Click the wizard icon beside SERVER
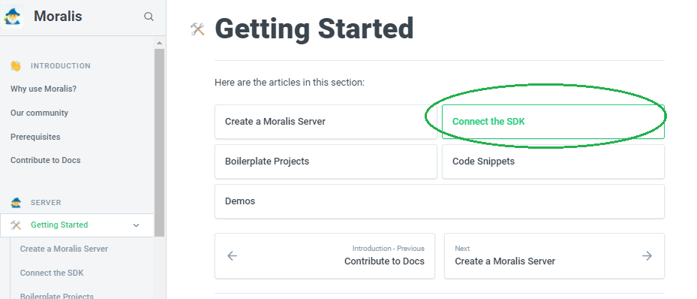The height and width of the screenshot is (299, 697). point(16,202)
